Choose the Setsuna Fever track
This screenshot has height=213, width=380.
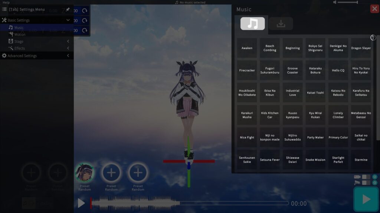pyautogui.click(x=270, y=160)
